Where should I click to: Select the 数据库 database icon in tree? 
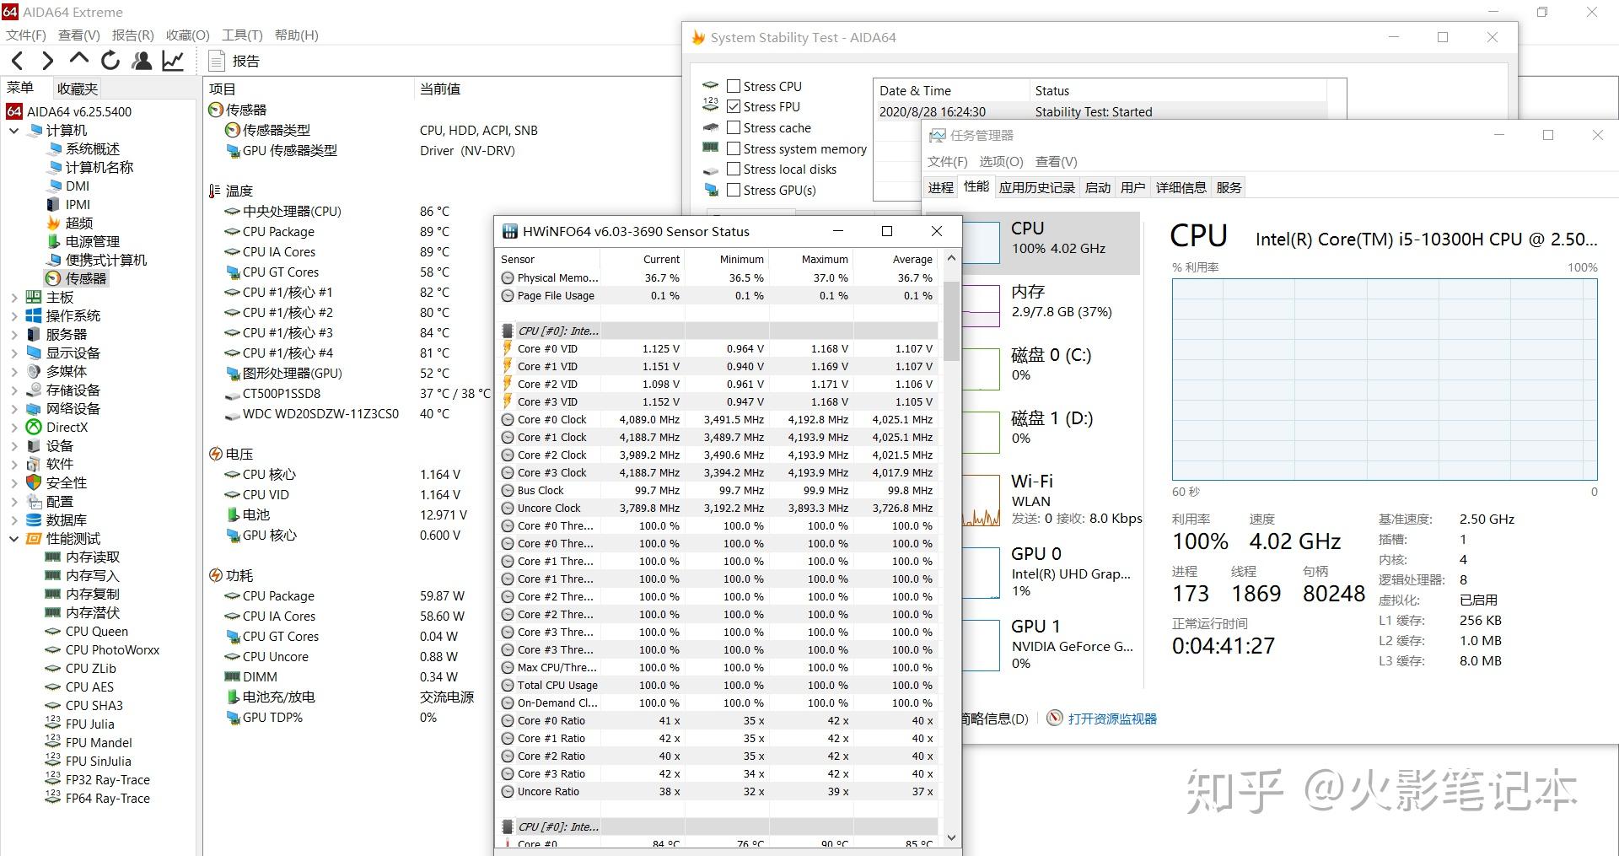click(34, 520)
